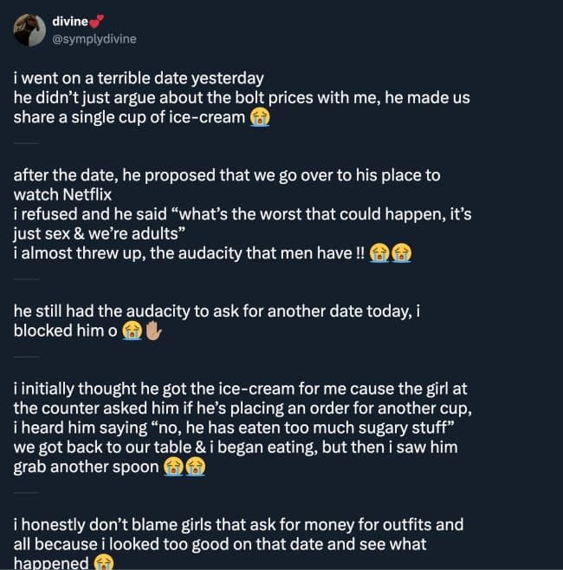Click the raised hand emoji
The image size is (563, 570).
[x=152, y=331]
